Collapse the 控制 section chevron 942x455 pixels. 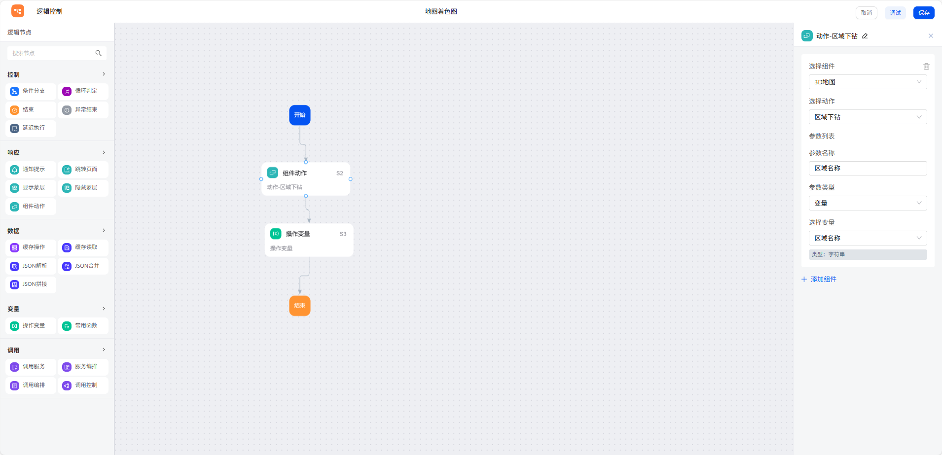tap(104, 74)
